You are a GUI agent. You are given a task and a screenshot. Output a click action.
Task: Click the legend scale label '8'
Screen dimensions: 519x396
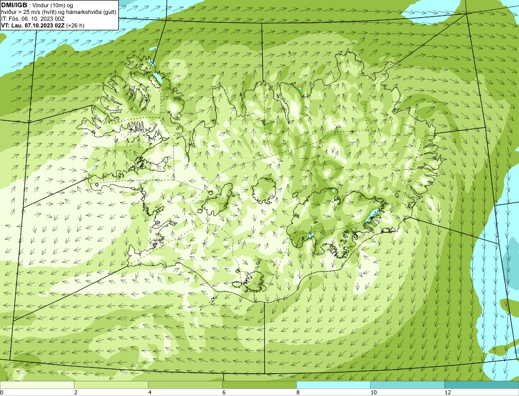[x=298, y=393]
